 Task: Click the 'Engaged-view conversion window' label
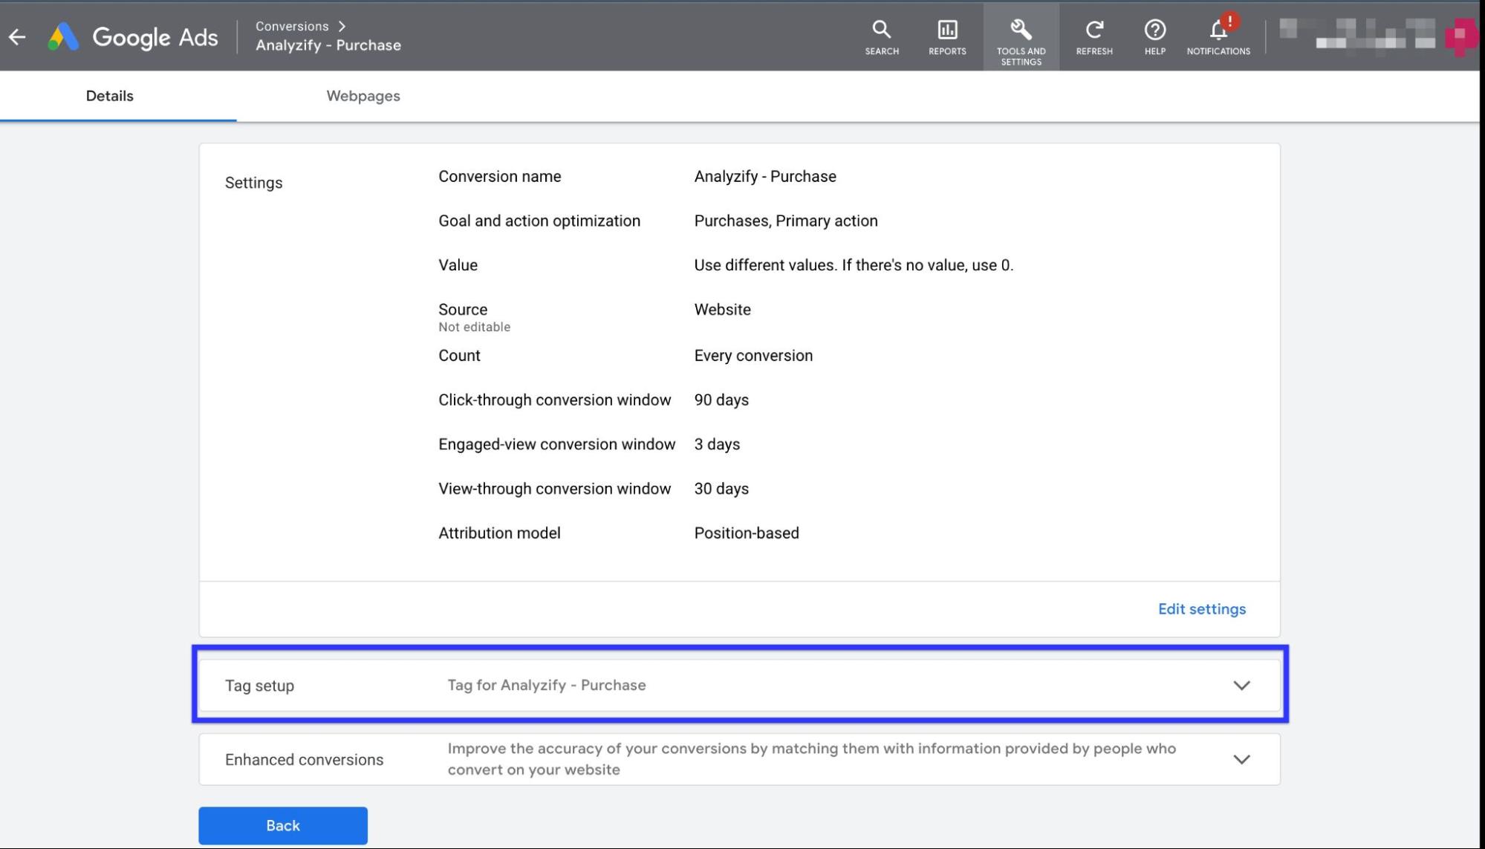click(556, 444)
